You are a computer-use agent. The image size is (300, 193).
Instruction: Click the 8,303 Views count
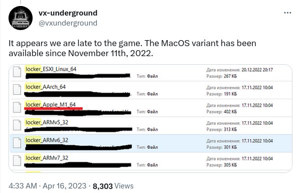(x=113, y=186)
